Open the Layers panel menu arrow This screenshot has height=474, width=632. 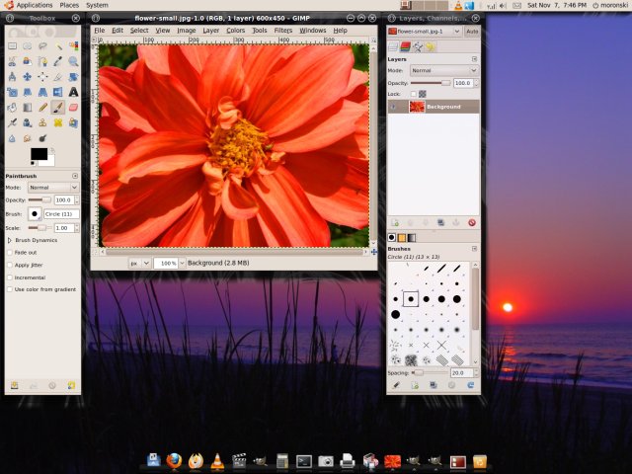point(474,59)
